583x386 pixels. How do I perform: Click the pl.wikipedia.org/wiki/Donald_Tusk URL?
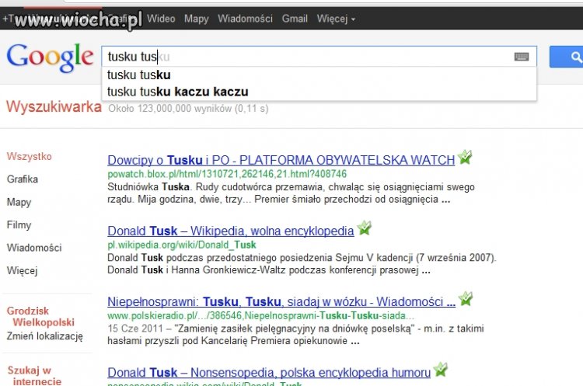click(182, 245)
